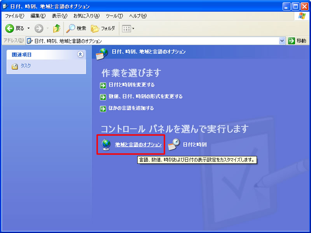Click green arrow icon beside 日付と時刻を変更する

(x=103, y=86)
